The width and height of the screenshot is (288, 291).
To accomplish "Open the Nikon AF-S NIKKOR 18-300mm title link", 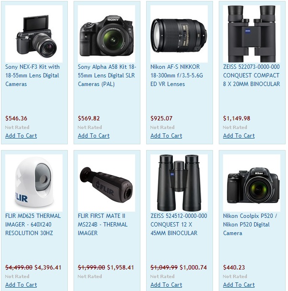I will coord(177,75).
